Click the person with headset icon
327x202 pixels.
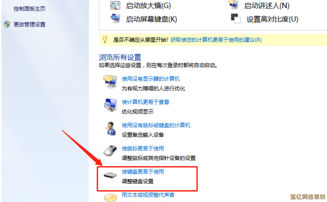(110, 129)
